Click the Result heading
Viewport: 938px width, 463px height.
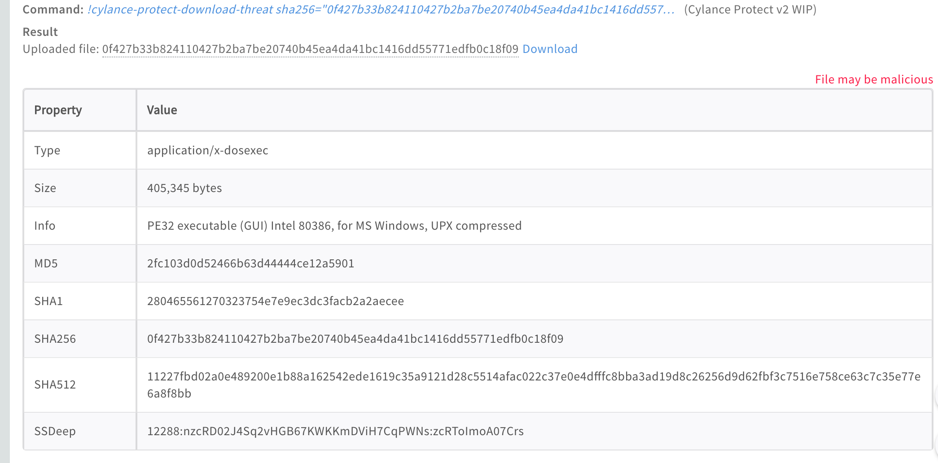(40, 32)
